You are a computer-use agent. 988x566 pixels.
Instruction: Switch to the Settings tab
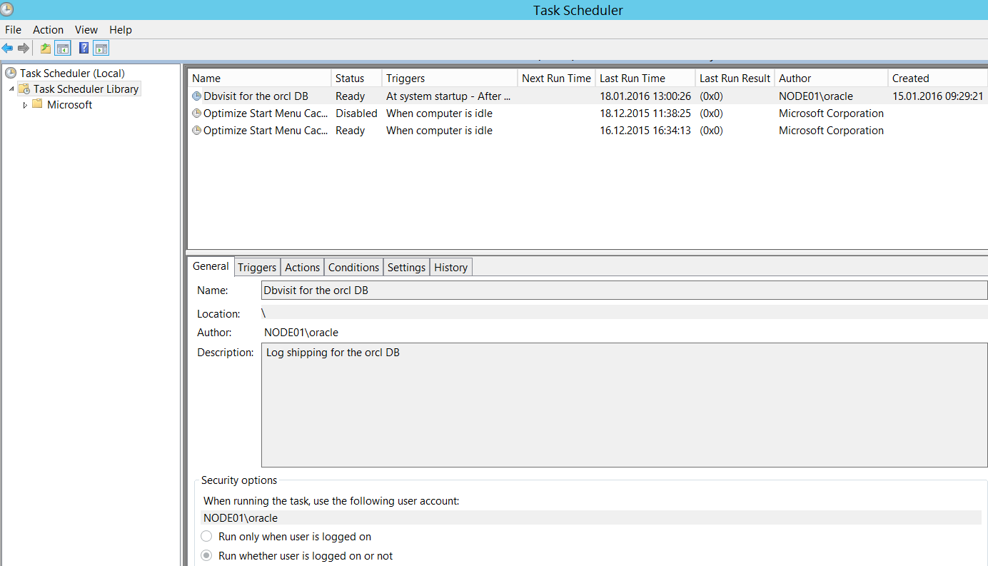tap(406, 267)
